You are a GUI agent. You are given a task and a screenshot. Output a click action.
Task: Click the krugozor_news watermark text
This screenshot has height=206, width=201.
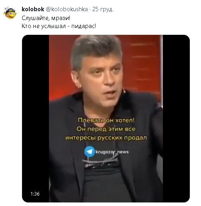(112, 152)
